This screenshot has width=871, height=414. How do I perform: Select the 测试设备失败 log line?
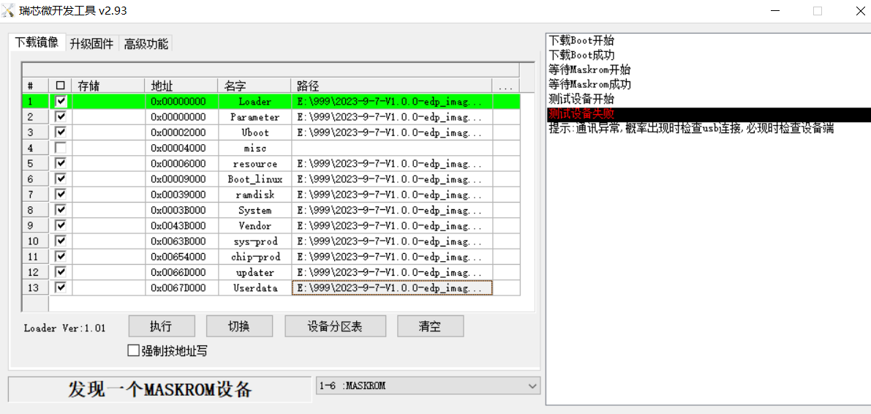581,114
